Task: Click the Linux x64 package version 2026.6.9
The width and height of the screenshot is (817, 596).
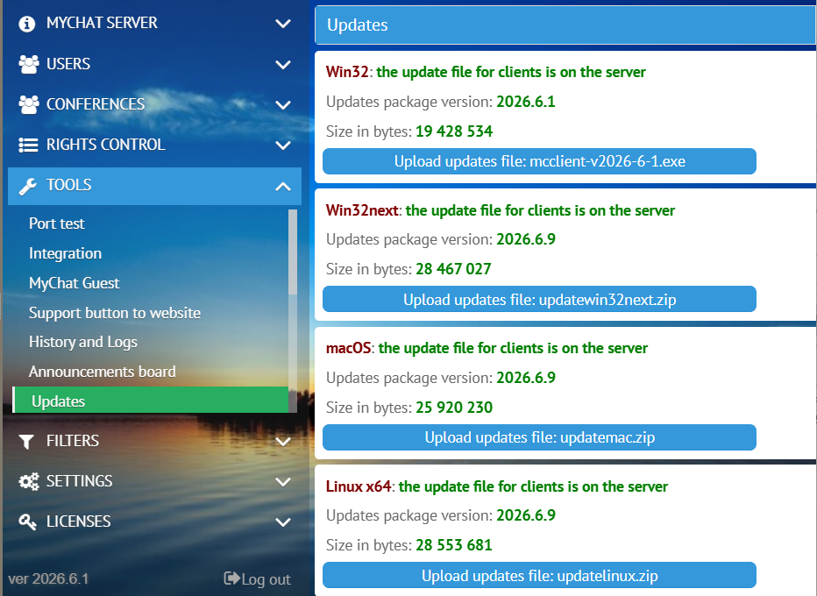Action: [x=526, y=515]
